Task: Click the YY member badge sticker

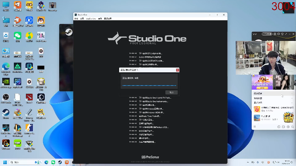Action: 289,117
